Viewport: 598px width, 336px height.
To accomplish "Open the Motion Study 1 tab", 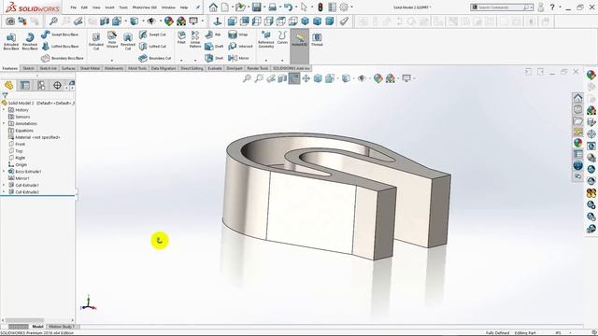I will (x=62, y=327).
